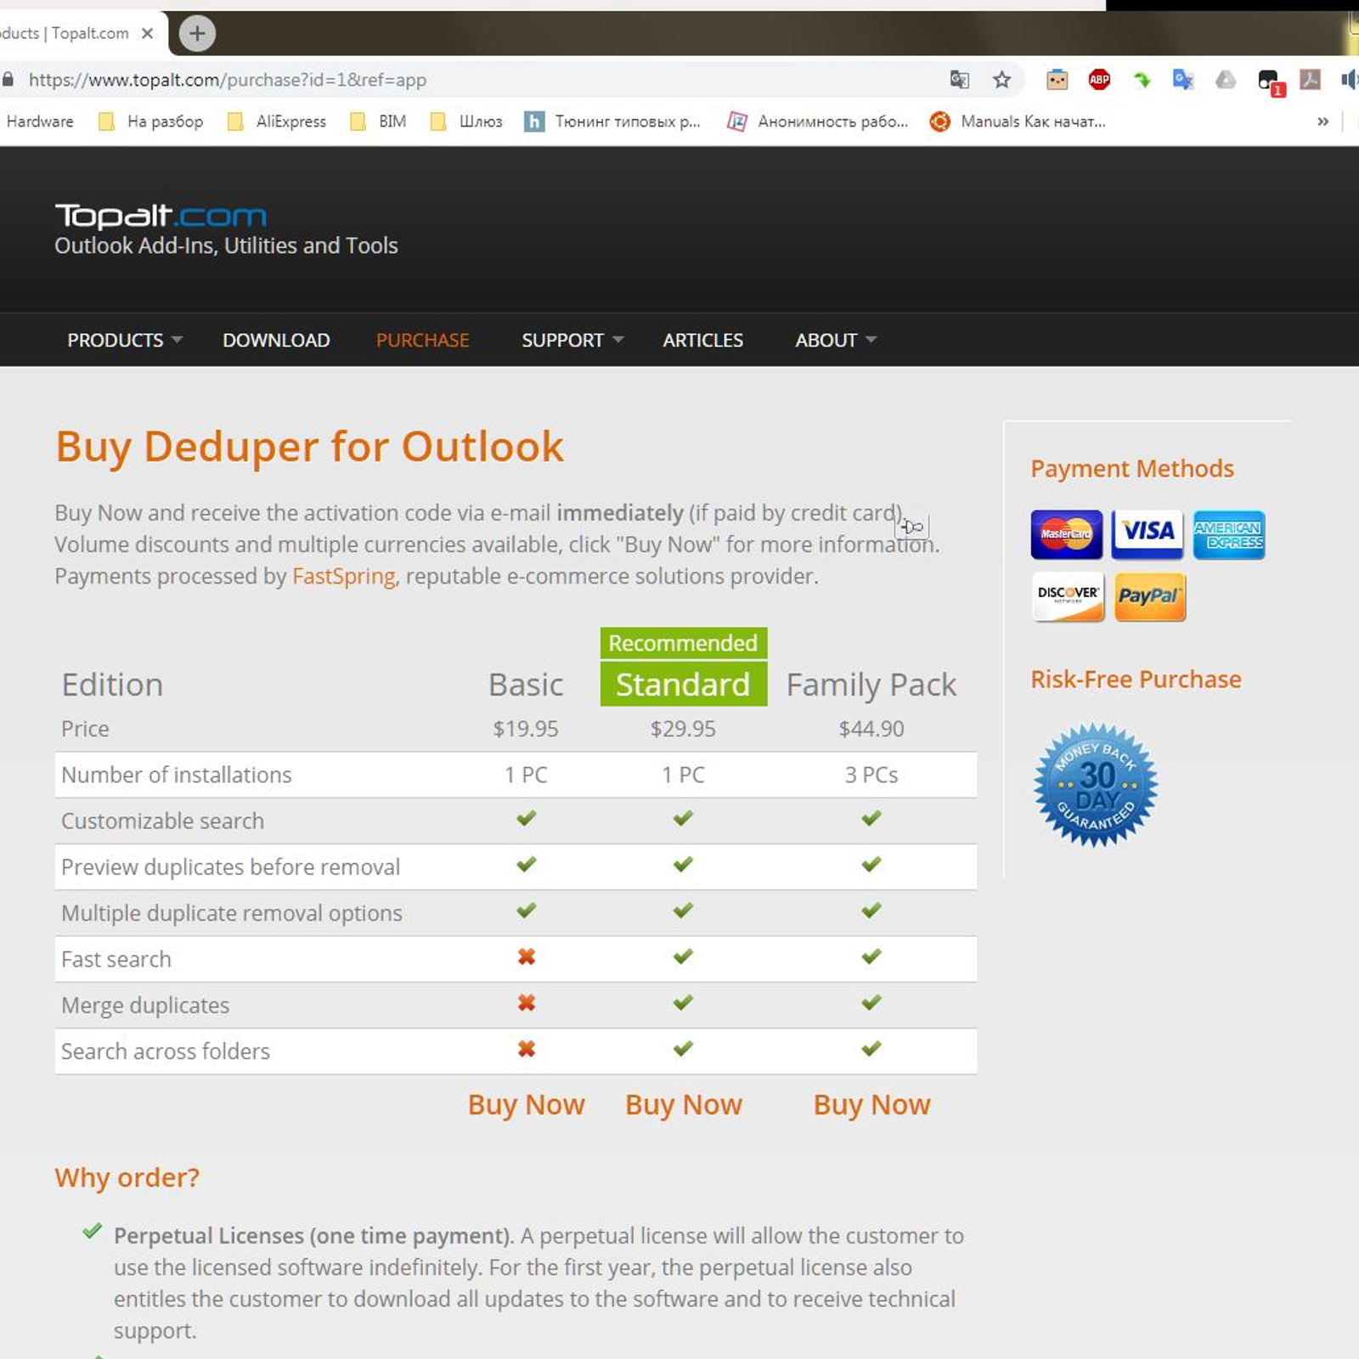The height and width of the screenshot is (1359, 1359).
Task: Open the Анонимность bookmark
Action: tap(818, 121)
